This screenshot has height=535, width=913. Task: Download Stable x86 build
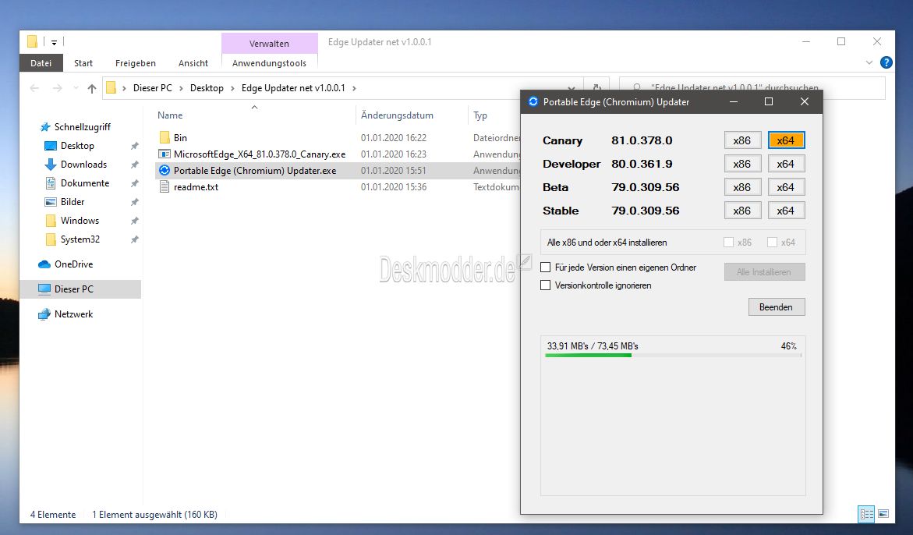742,210
